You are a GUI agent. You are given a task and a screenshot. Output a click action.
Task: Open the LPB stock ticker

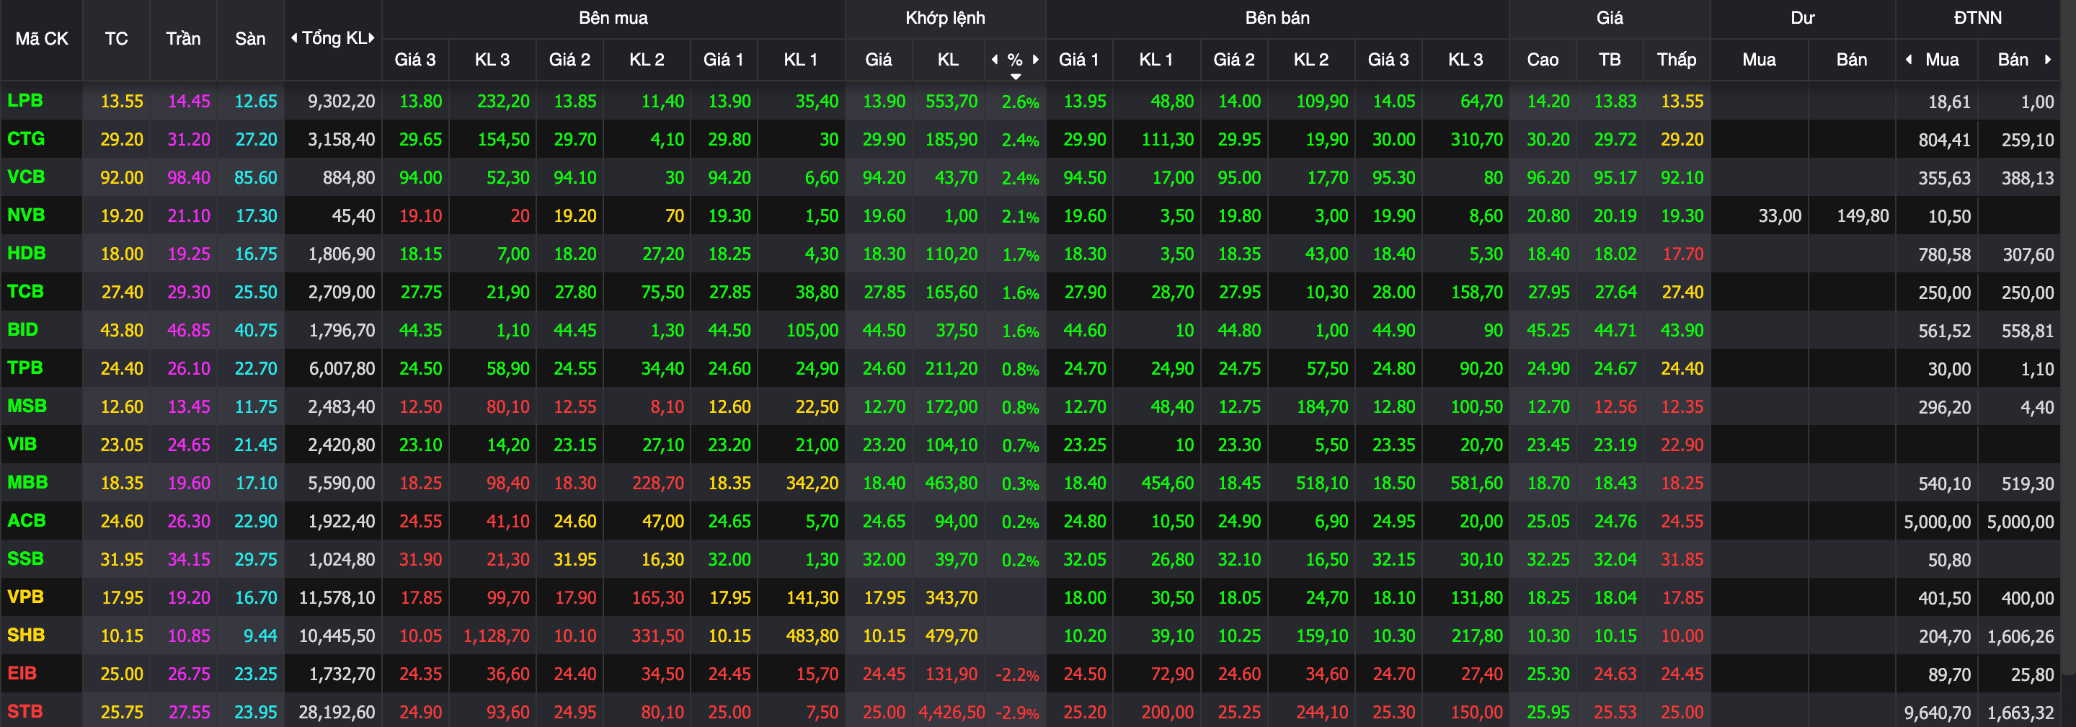(x=25, y=101)
